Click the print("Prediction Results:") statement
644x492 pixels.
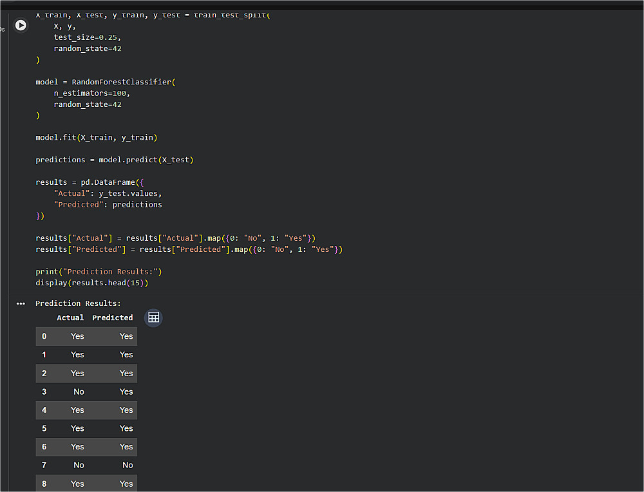point(99,272)
